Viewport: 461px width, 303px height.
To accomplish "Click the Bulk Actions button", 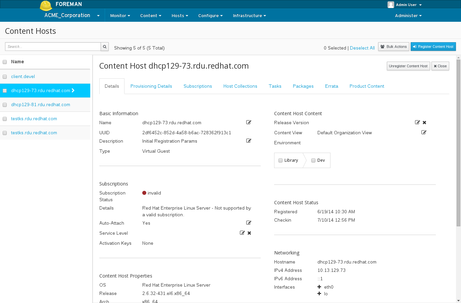I will coord(394,47).
